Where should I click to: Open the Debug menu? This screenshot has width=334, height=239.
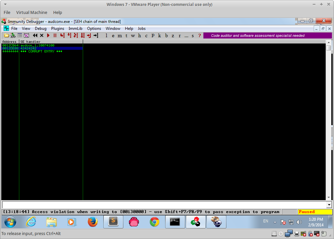(x=41, y=29)
